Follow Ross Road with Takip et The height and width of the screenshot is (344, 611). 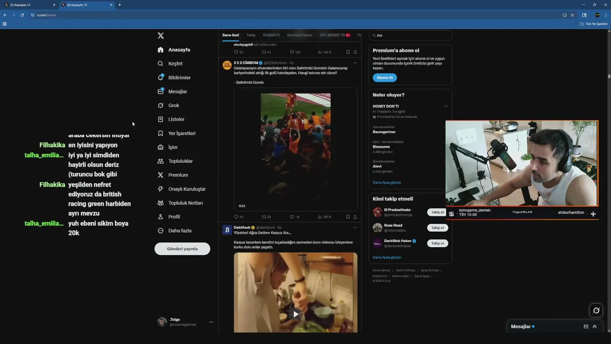pos(438,228)
